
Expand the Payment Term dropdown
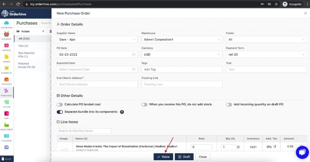click(266, 54)
